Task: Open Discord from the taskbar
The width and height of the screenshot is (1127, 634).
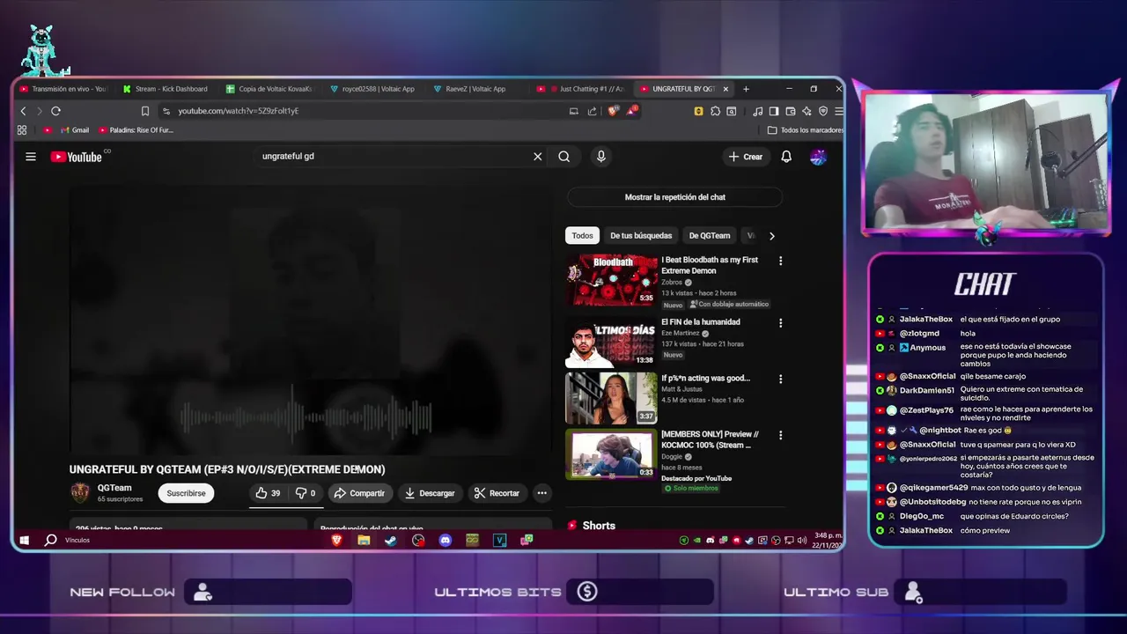Action: [446, 540]
